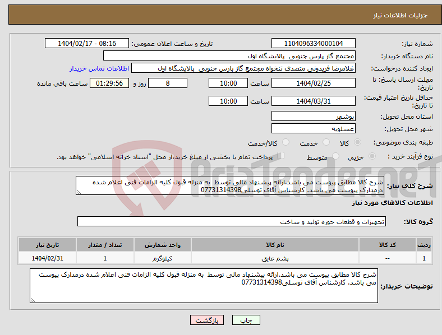Click the goods group field تجهیزات و قطعات

click(x=232, y=221)
